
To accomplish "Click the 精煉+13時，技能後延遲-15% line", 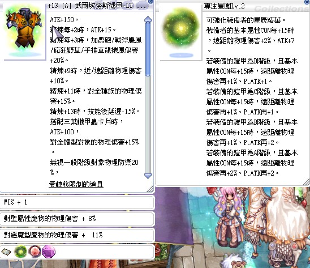I will pyautogui.click(x=95, y=112).
